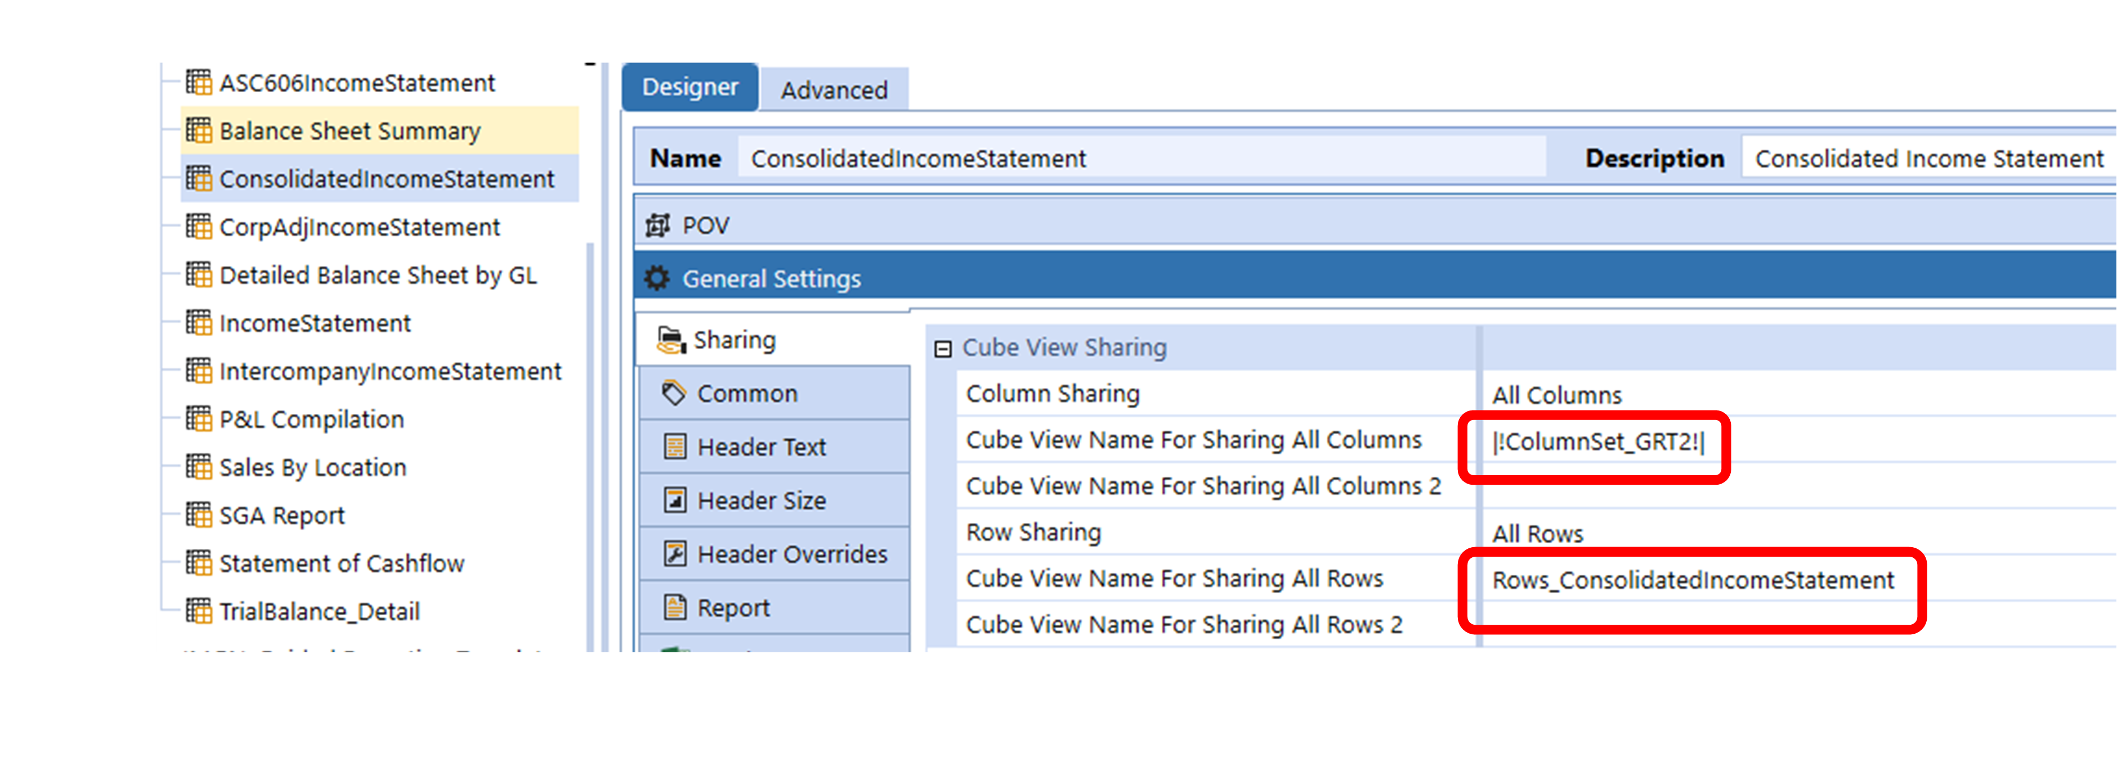The image size is (2117, 758).
Task: Select IncomeStatement in the tree
Action: pyautogui.click(x=315, y=323)
